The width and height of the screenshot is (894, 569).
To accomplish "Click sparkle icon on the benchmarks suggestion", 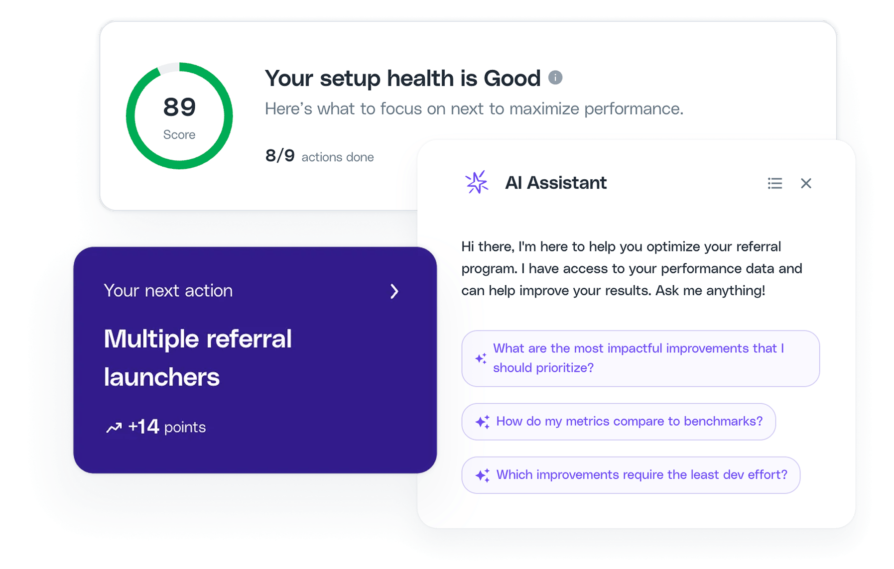I will (482, 422).
